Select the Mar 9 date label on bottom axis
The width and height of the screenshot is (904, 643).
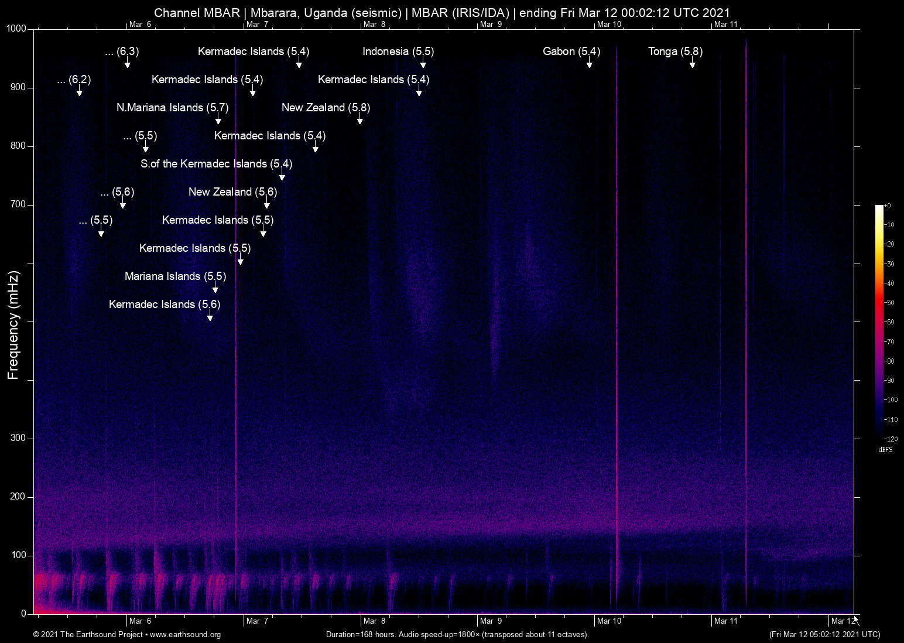click(492, 621)
